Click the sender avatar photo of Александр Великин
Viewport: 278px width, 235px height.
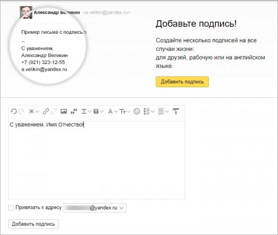[x=26, y=12]
